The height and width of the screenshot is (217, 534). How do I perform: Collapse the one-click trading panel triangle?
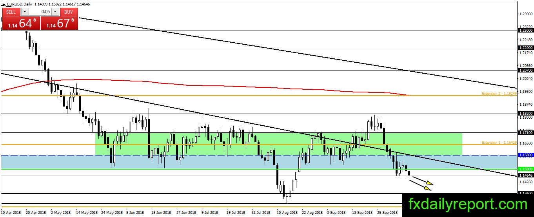[x=4, y=5]
